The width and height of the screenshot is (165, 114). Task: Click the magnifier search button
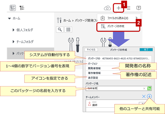(60, 29)
